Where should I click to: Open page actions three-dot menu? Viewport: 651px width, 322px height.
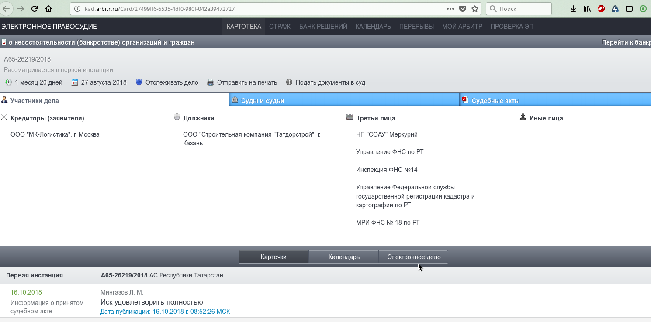pos(450,9)
